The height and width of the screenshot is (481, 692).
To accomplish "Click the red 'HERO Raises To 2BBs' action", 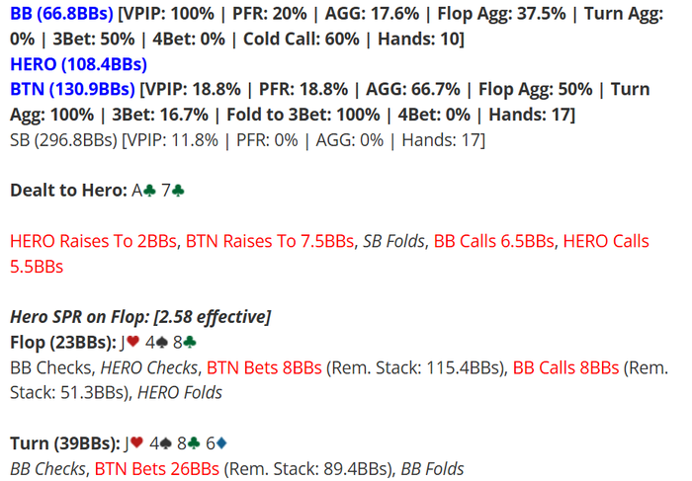I will (93, 241).
